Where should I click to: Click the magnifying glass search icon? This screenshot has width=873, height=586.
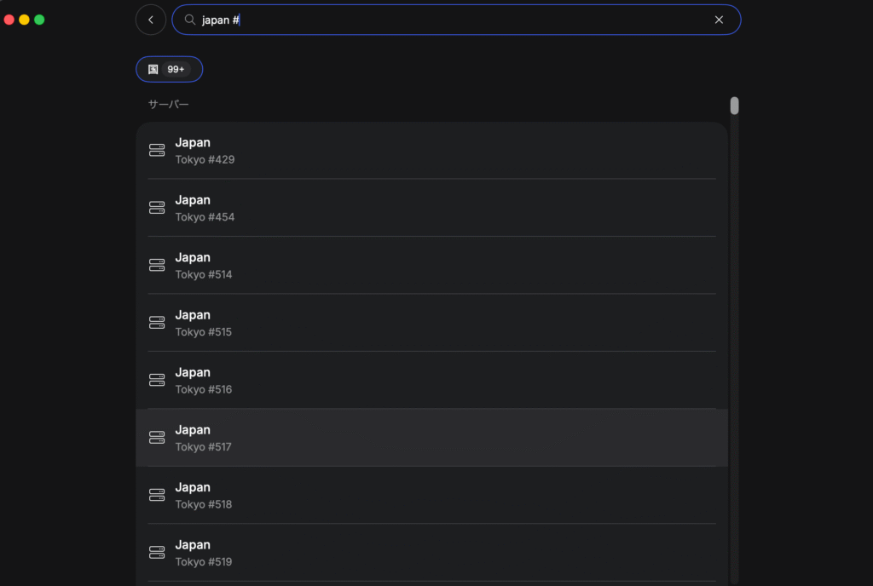pos(190,20)
